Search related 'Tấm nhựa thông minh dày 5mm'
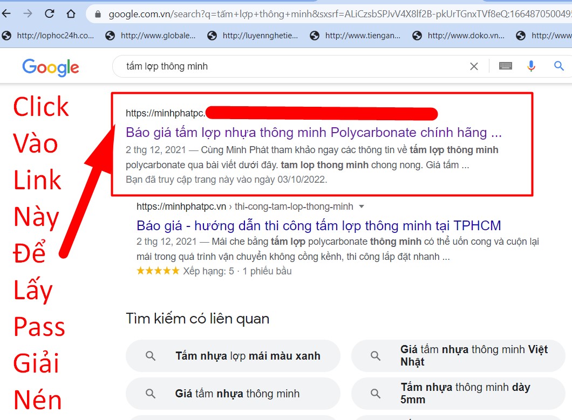This screenshot has height=420, width=572. click(458, 394)
